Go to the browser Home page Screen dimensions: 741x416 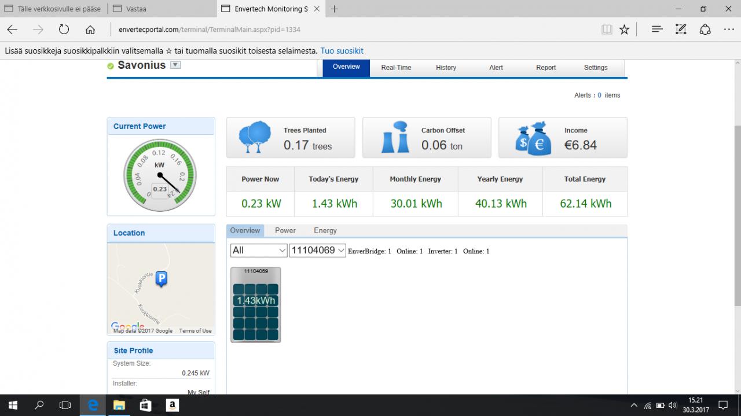[x=90, y=30]
